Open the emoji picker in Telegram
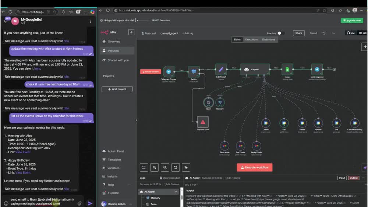The width and height of the screenshot is (368, 207). [x=6, y=203]
